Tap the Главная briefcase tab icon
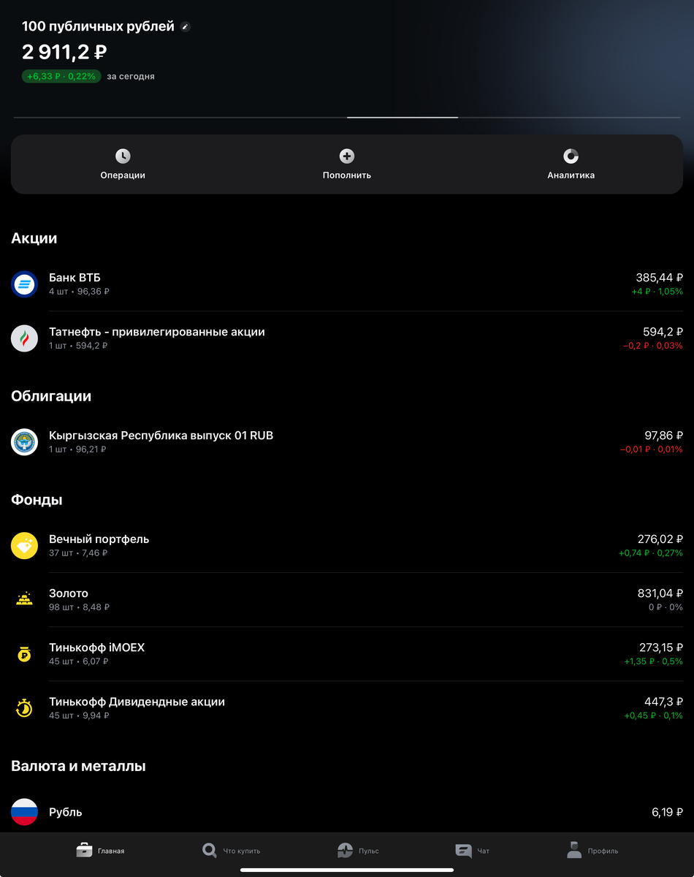This screenshot has height=877, width=694. pos(84,850)
